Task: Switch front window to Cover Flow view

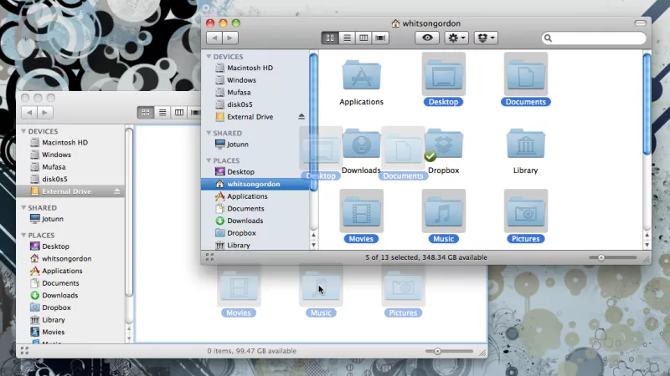Action: [380, 38]
